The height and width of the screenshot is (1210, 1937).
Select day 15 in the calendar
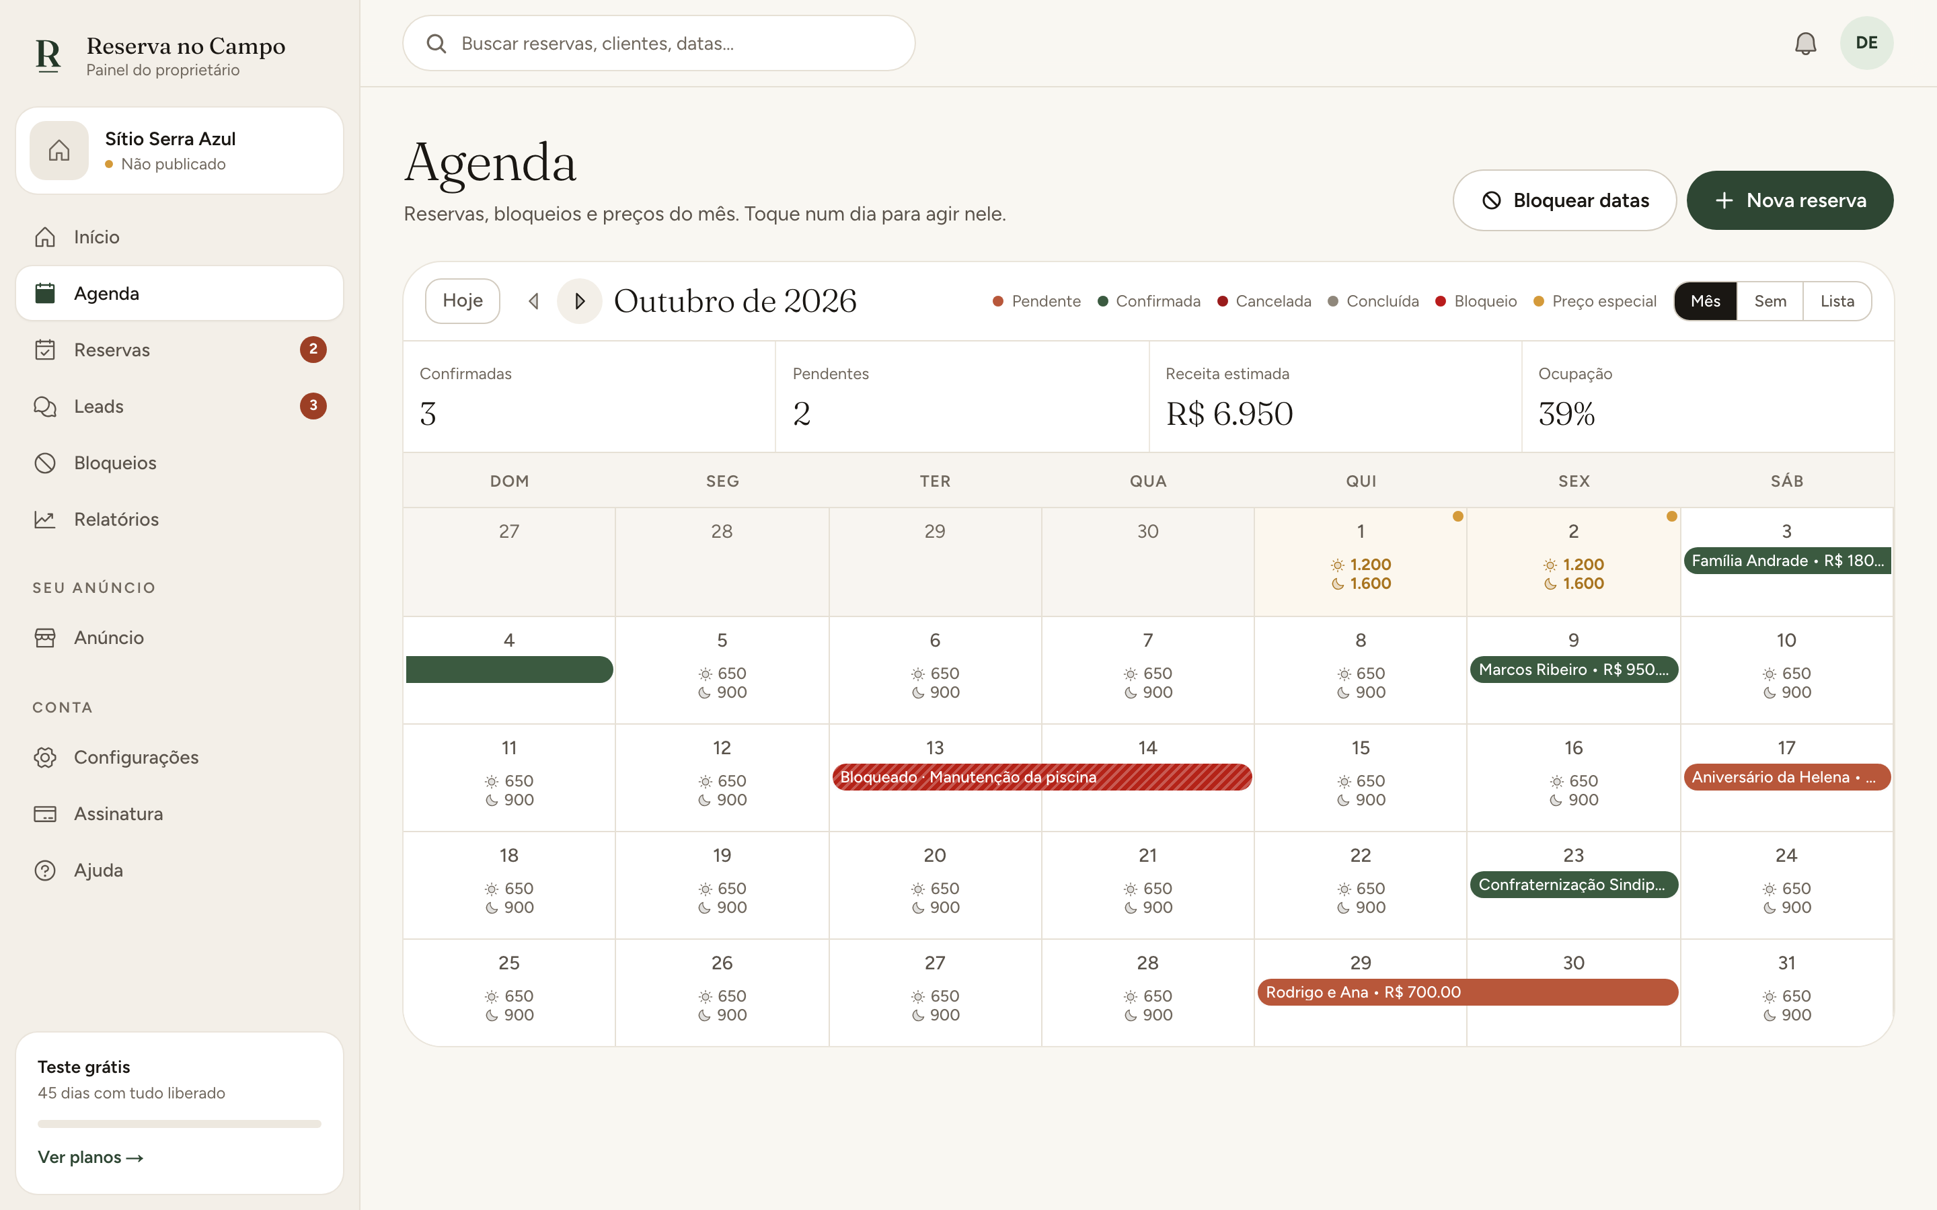click(1360, 778)
